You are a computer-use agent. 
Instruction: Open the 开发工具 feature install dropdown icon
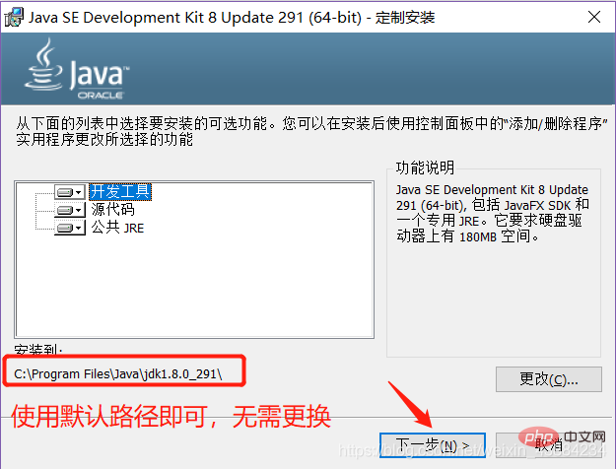click(70, 192)
